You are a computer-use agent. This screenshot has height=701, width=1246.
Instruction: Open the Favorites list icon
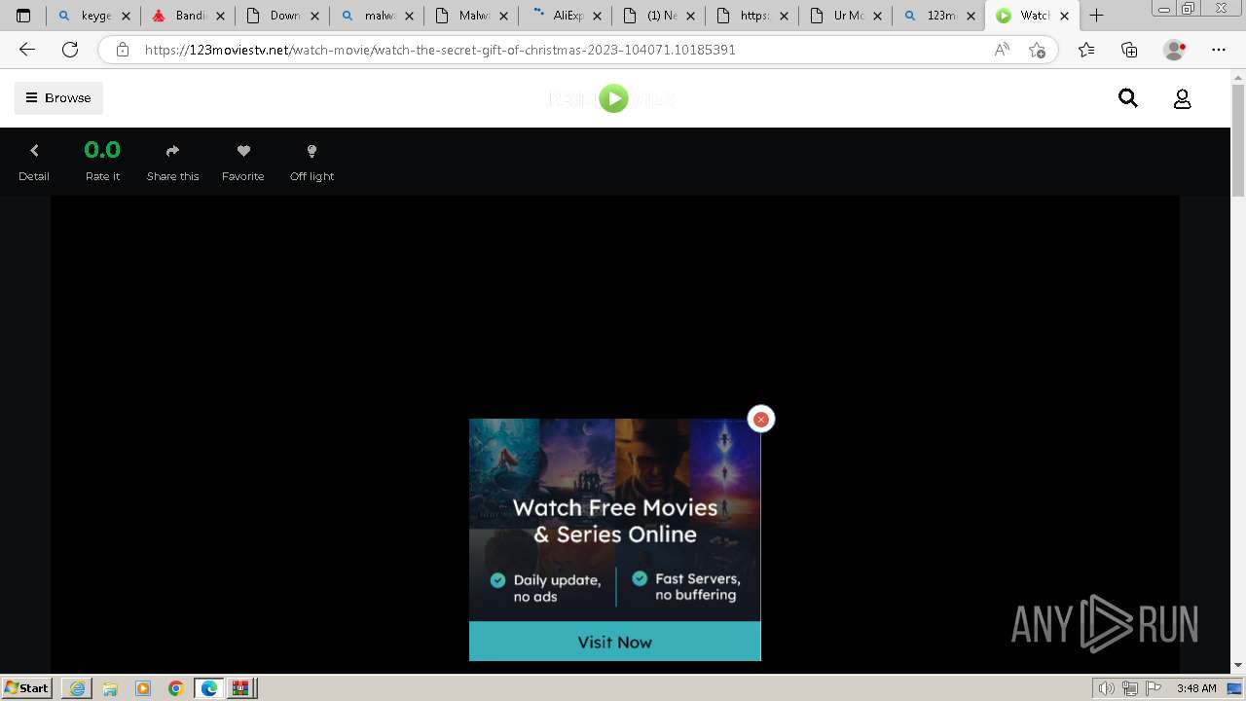pyautogui.click(x=1086, y=50)
